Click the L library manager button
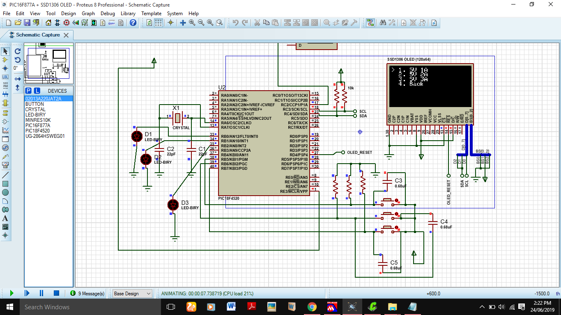The image size is (561, 315). tap(37, 91)
